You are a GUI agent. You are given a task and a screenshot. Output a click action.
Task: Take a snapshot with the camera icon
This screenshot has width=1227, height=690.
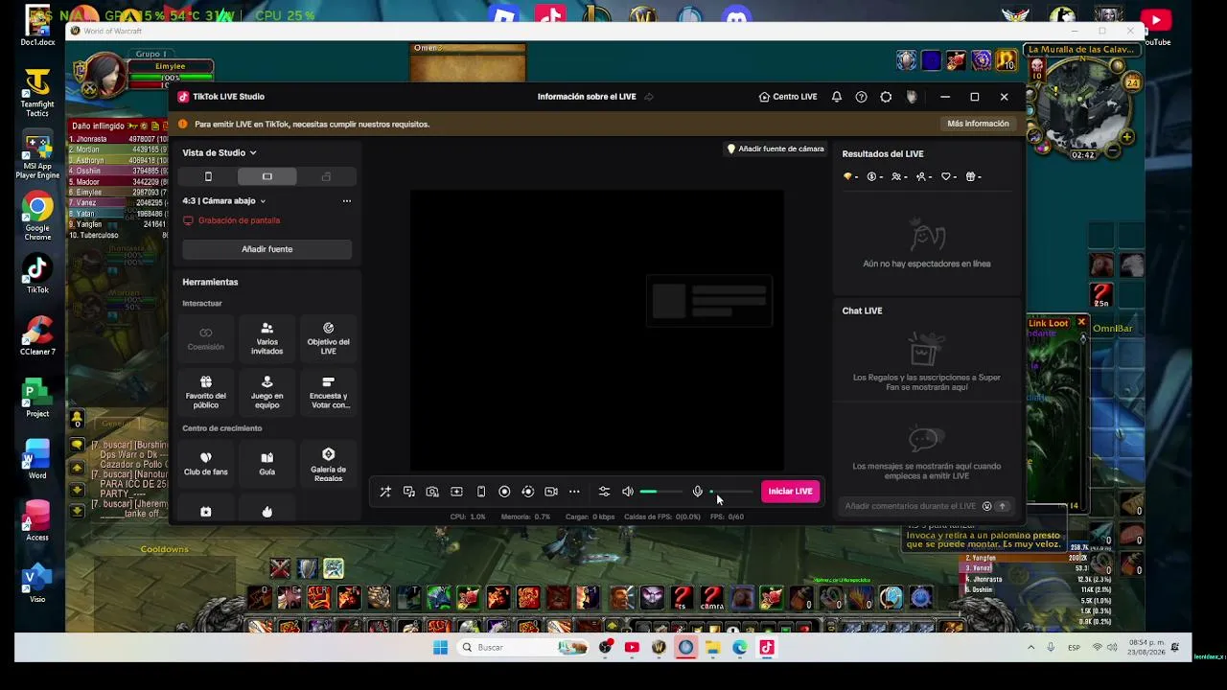[x=432, y=492]
